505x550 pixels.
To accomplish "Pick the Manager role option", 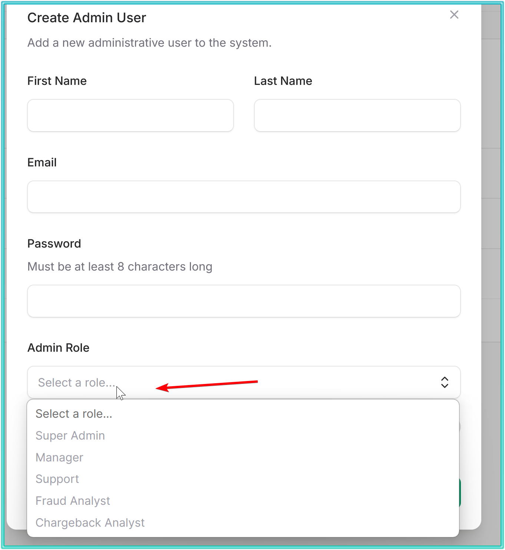I will click(x=59, y=457).
